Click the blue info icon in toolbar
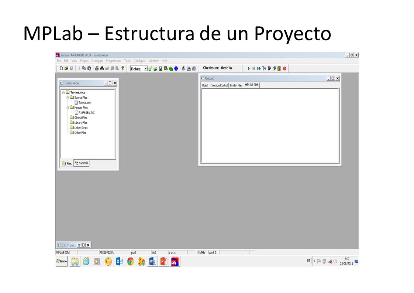The height and width of the screenshot is (293, 414). [x=176, y=69]
